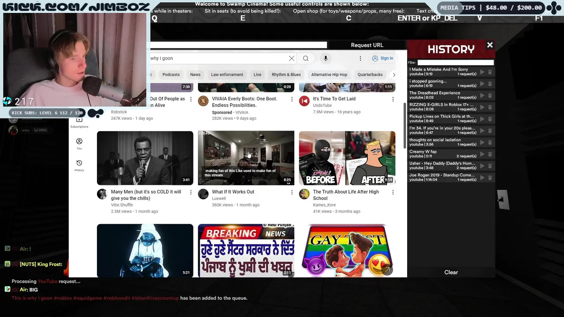Open options menu for 'It's Time To Get Laid'
Image resolution: width=564 pixels, height=317 pixels.
[393, 99]
